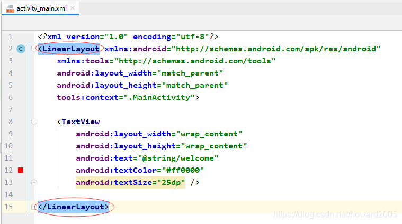
Task: Click line number 15 in gutter
Action: 8,207
